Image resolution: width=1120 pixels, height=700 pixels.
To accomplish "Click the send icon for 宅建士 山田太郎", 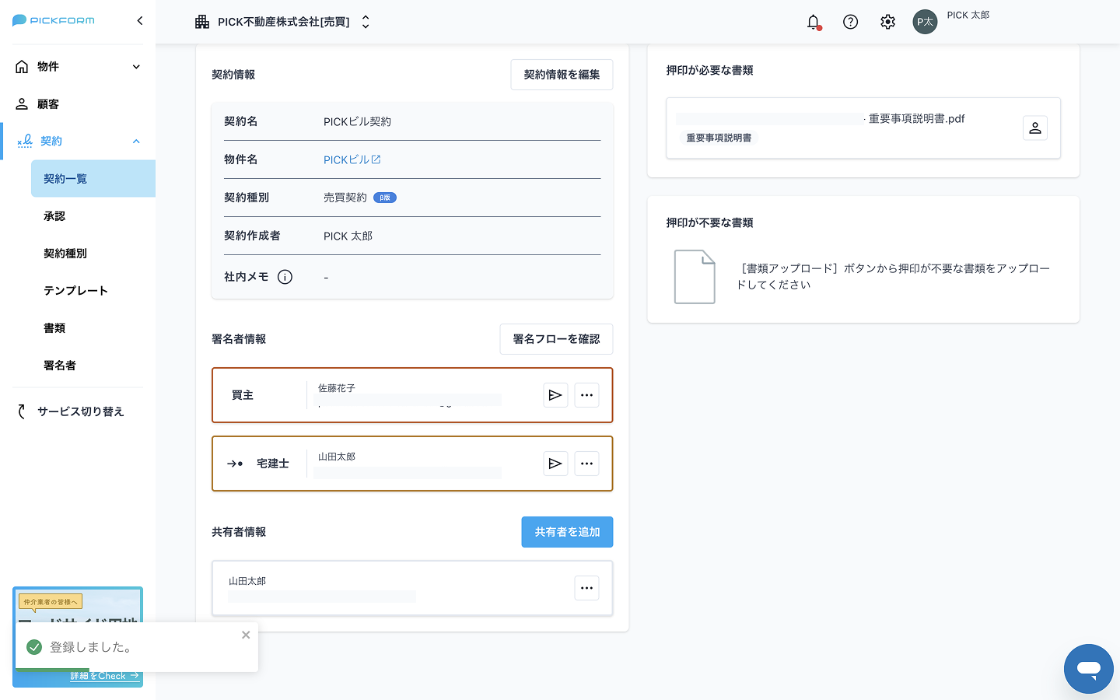I will tap(555, 464).
